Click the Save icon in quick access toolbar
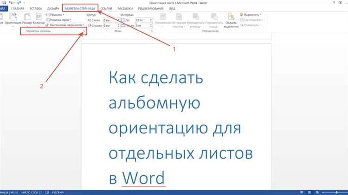348x195 pixels. (4, 3)
